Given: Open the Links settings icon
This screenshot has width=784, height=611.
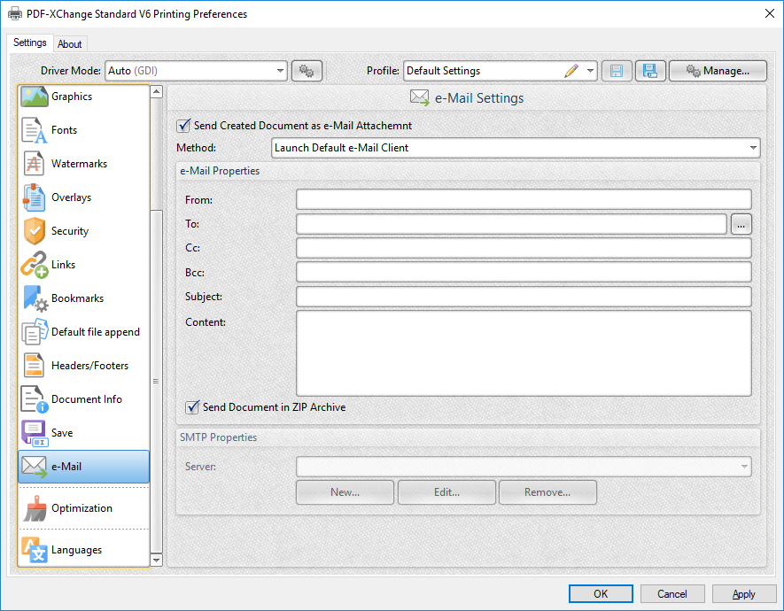Looking at the screenshot, I should coord(34,265).
